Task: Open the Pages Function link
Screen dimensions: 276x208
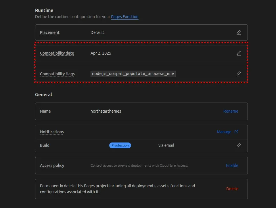Action: (124, 17)
